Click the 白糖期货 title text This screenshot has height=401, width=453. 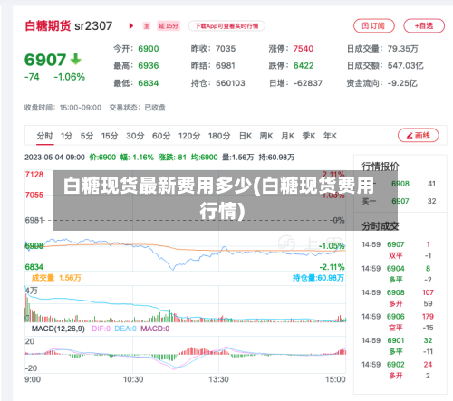pyautogui.click(x=48, y=26)
